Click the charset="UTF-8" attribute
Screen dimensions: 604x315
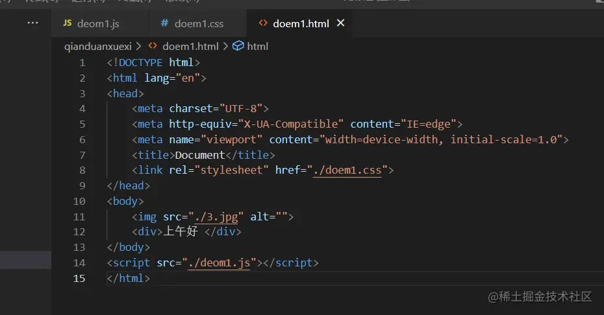pyautogui.click(x=216, y=108)
